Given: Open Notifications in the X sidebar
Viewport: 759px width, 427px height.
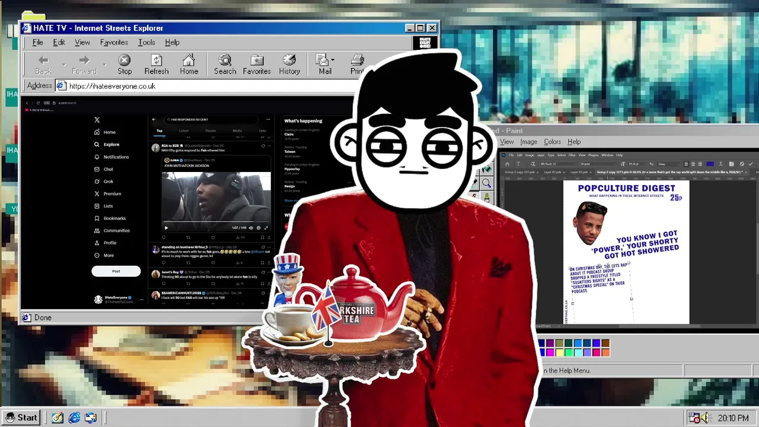Looking at the screenshot, I should pyautogui.click(x=111, y=157).
